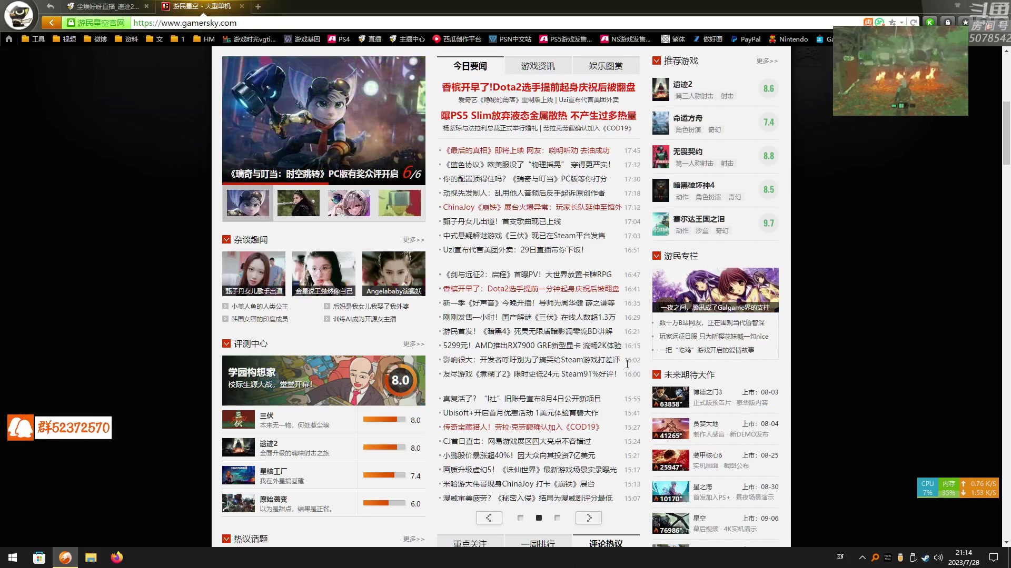Open File Explorer from the taskbar
The height and width of the screenshot is (568, 1011).
[91, 557]
